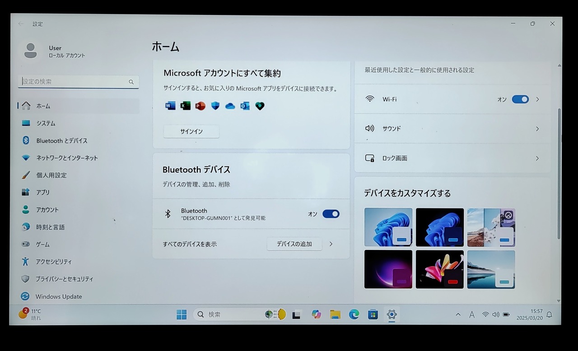Click the Bluetooth symbol beside DESKTOP-GUMN001
The height and width of the screenshot is (351, 578).
(168, 214)
